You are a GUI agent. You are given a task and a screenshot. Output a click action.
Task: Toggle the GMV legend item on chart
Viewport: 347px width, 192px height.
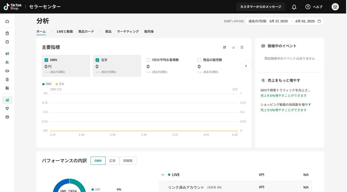click(47, 84)
